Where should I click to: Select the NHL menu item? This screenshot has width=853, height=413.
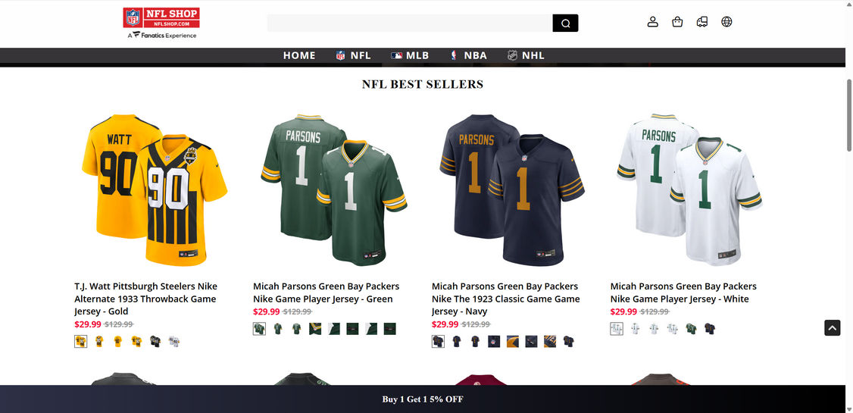pyautogui.click(x=526, y=55)
